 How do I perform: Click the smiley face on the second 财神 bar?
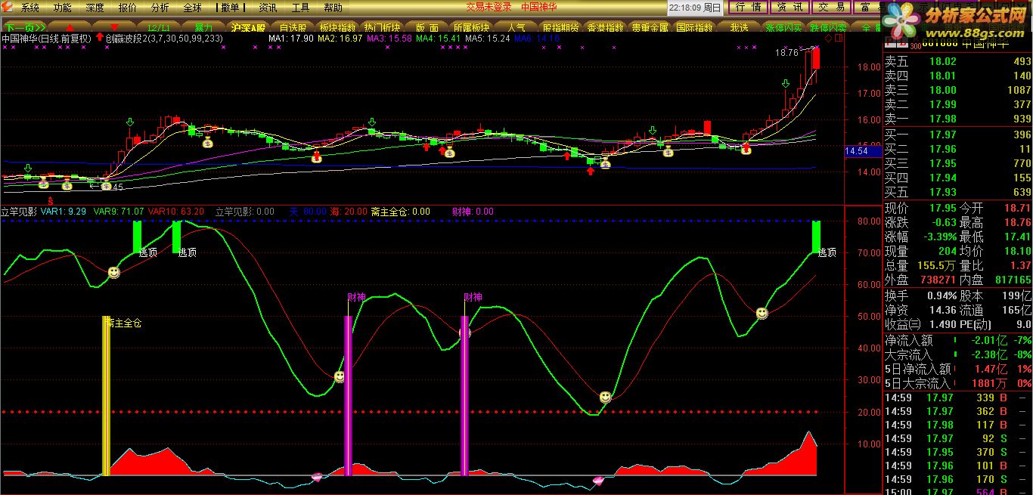(464, 332)
